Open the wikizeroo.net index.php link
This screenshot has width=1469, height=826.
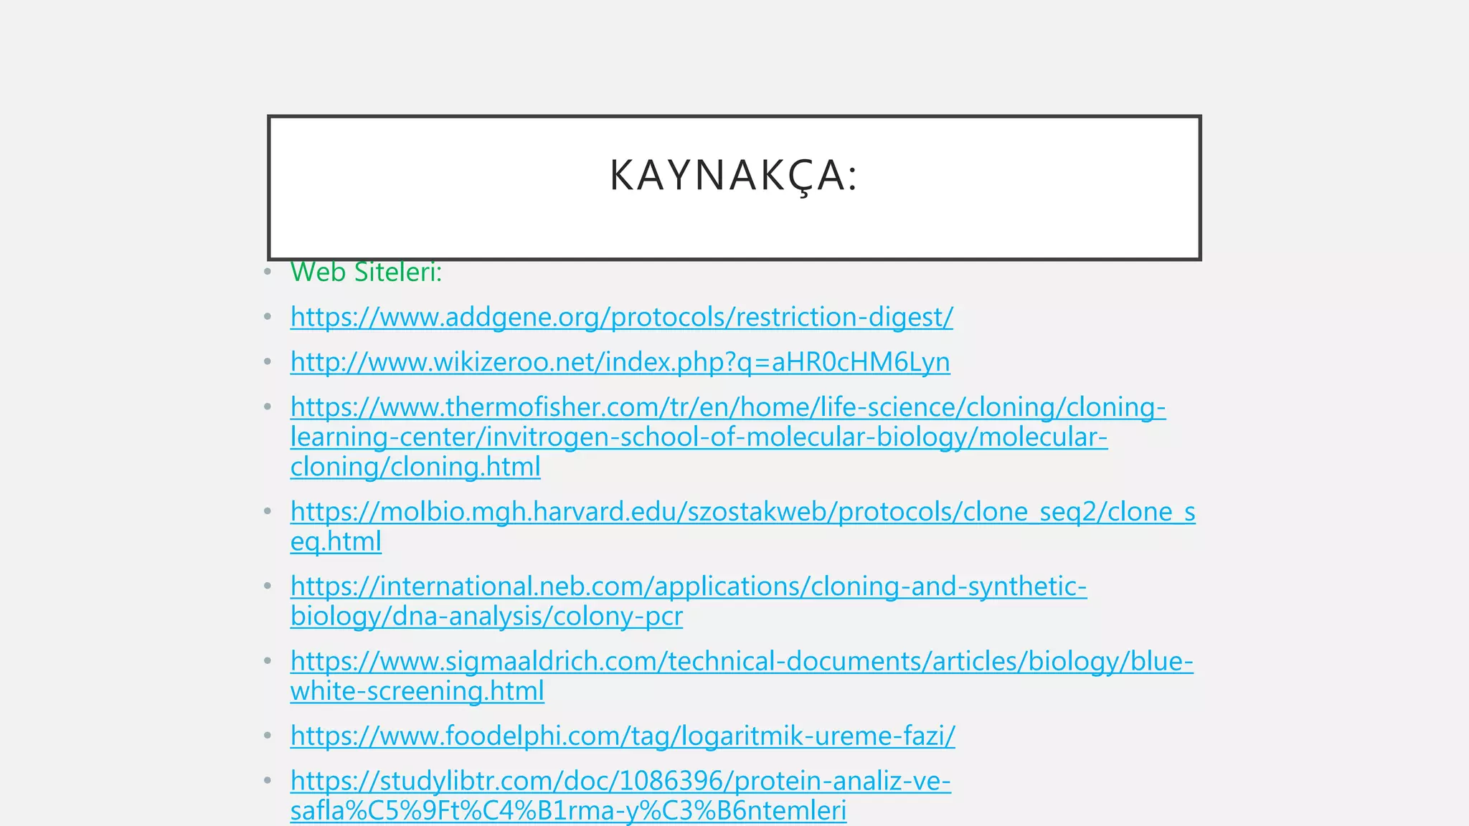click(x=620, y=362)
